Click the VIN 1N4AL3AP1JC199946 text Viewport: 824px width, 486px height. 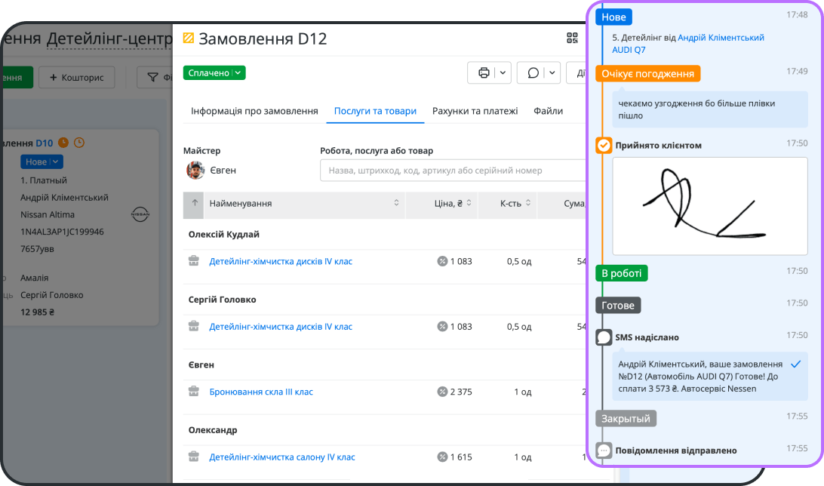(62, 232)
